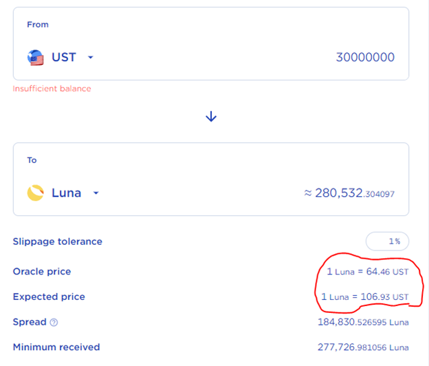Click the Slippage tolerance label
This screenshot has width=429, height=366.
click(x=58, y=241)
